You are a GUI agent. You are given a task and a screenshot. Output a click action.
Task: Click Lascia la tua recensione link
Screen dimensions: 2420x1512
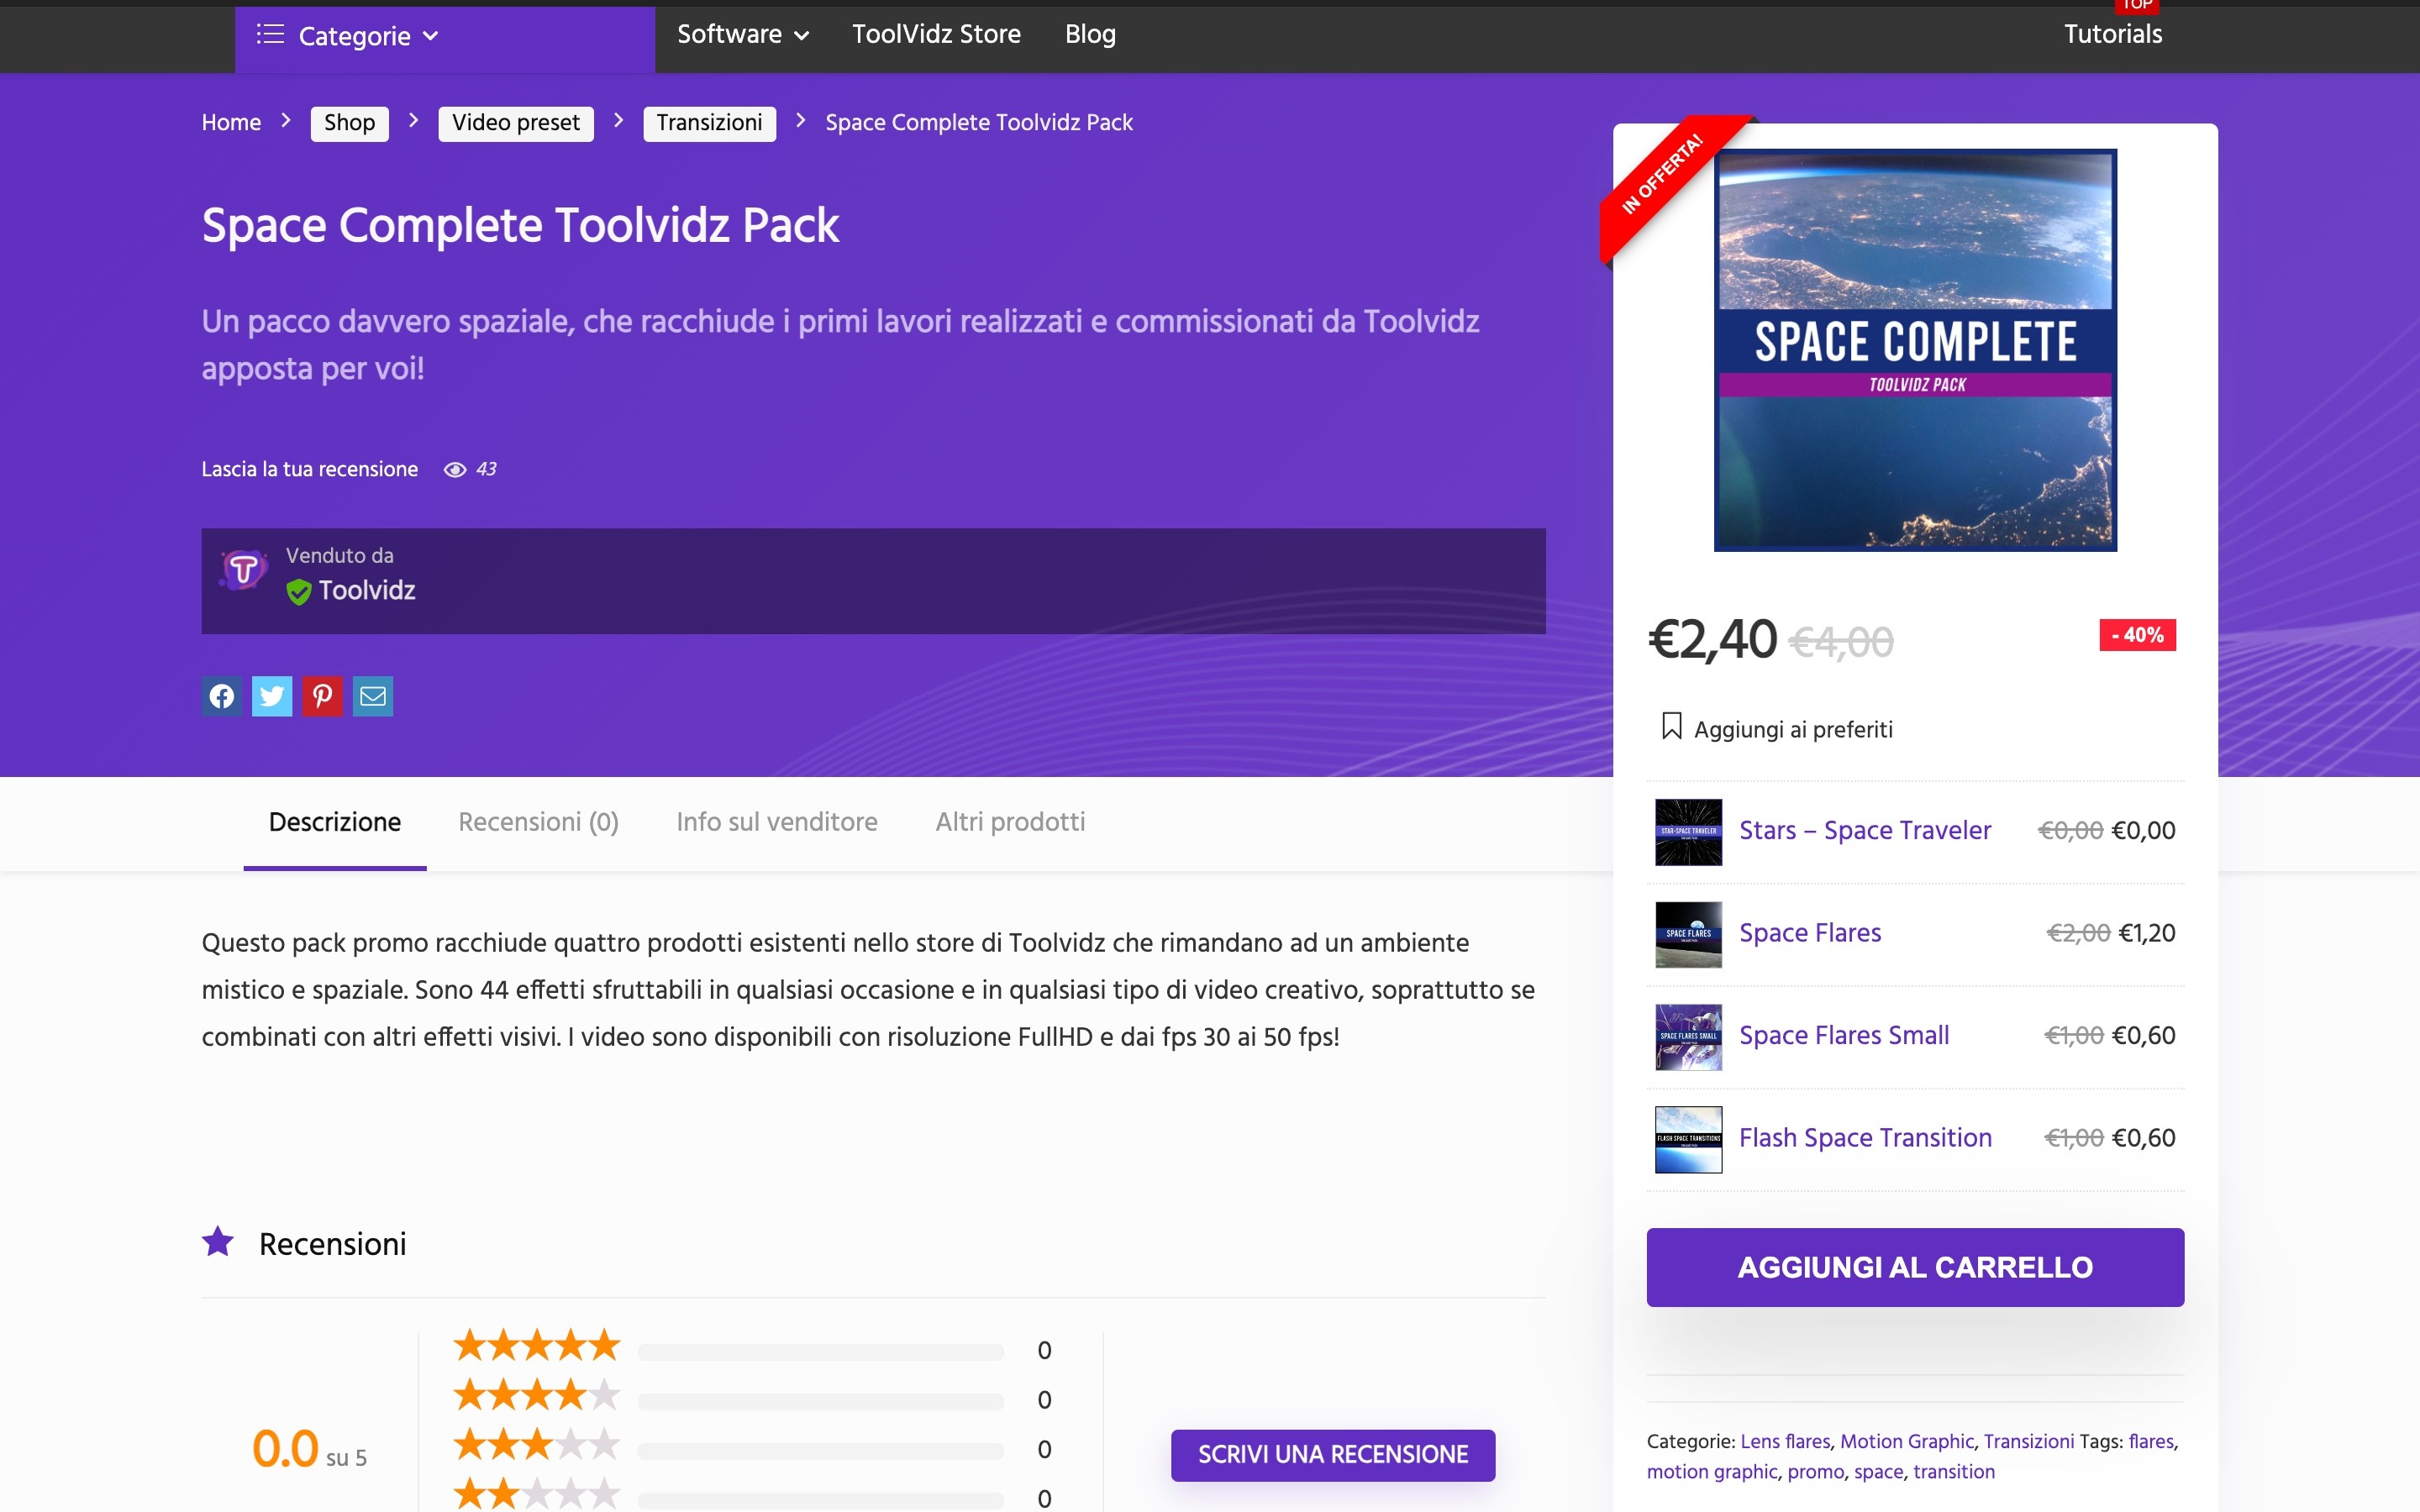point(310,469)
